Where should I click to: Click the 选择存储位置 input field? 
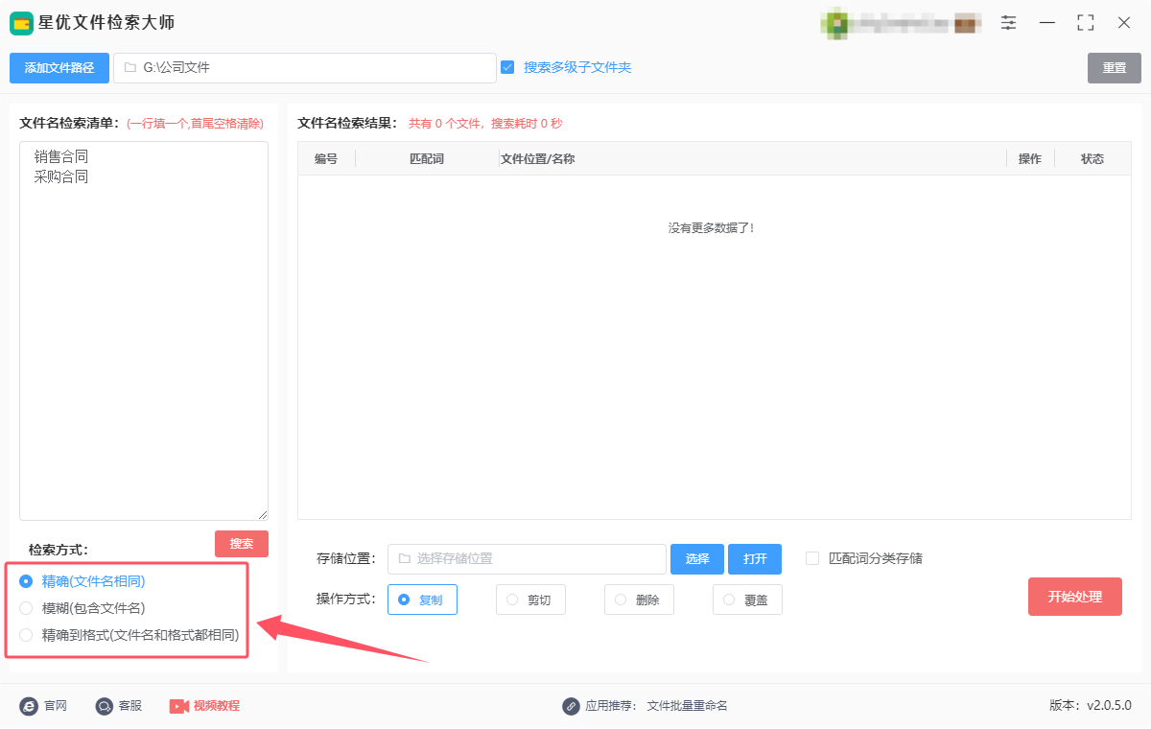(x=527, y=559)
